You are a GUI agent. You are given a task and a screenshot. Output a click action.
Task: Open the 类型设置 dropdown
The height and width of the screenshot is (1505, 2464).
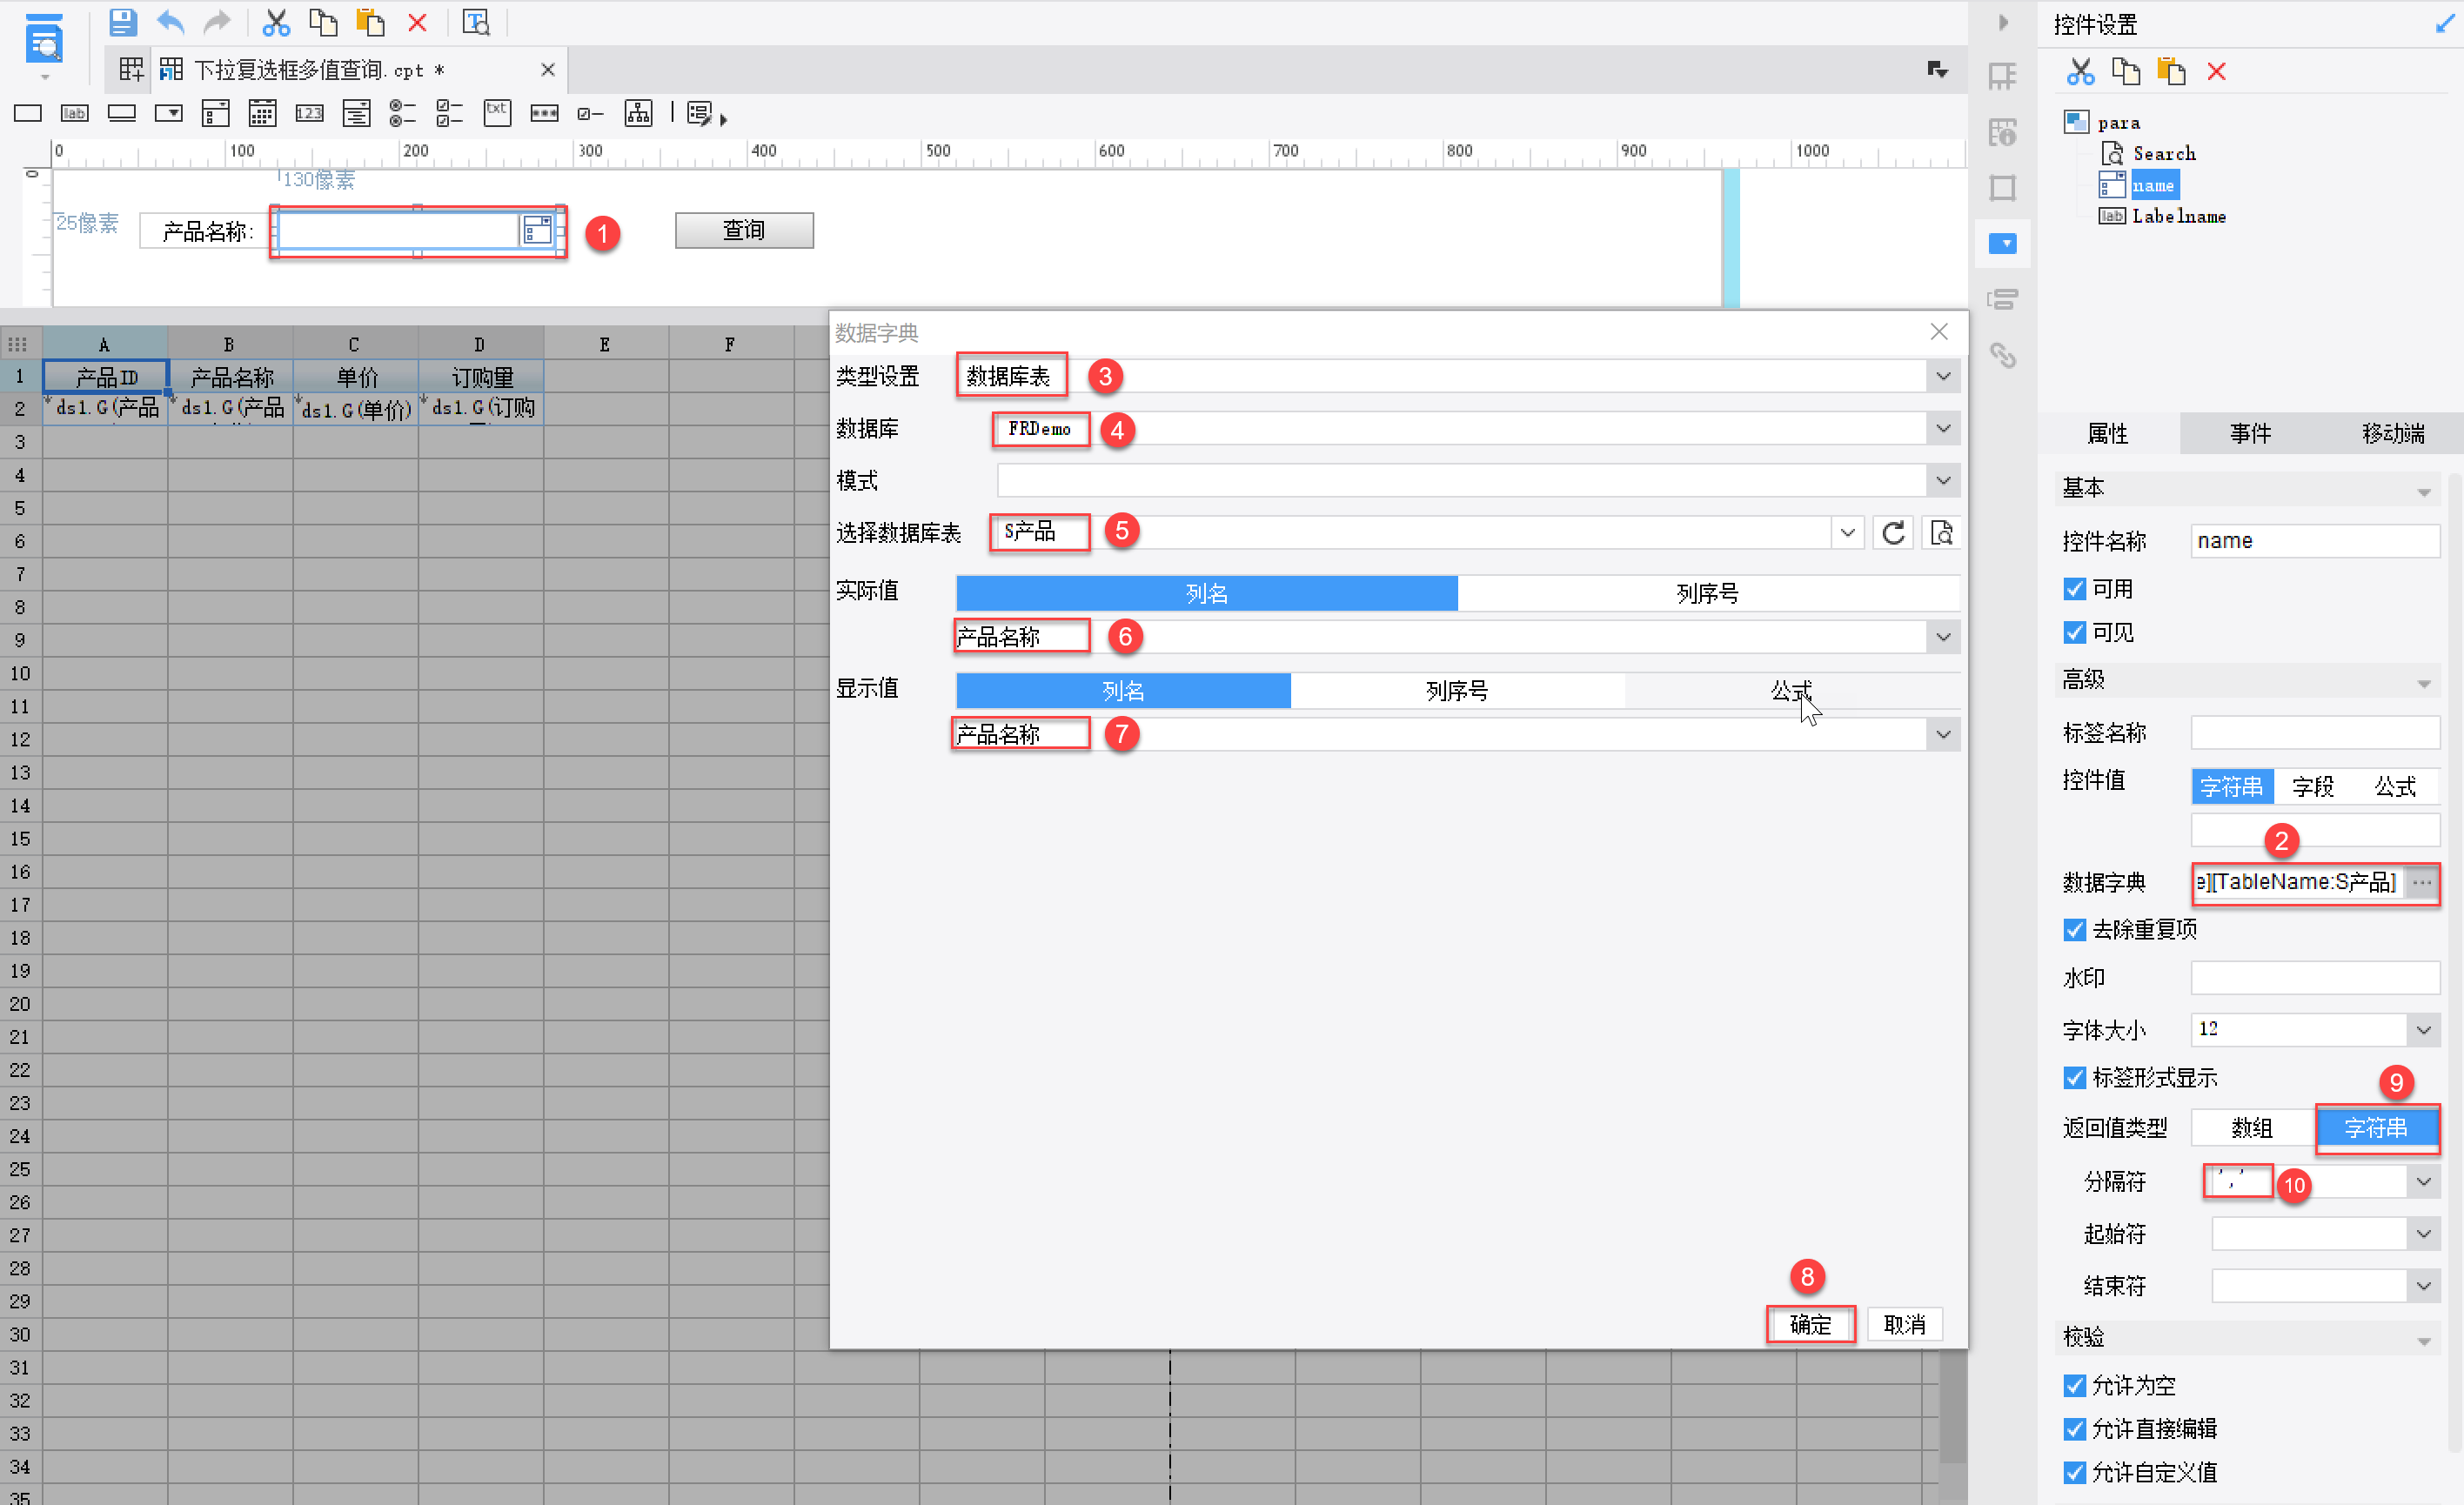1942,377
